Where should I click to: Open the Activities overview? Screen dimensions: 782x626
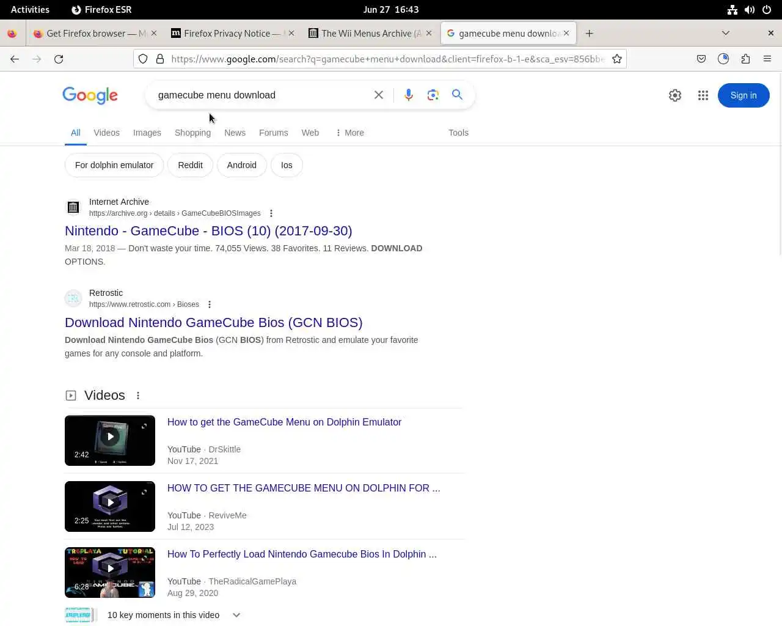coord(30,9)
